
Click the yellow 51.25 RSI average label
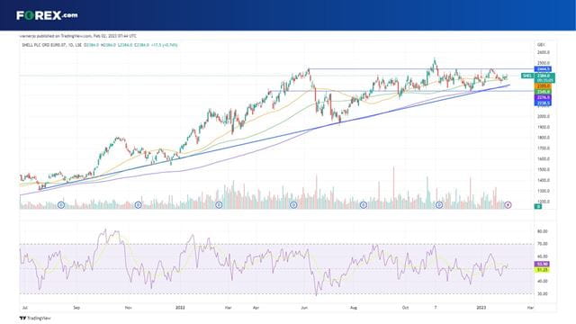point(542,270)
